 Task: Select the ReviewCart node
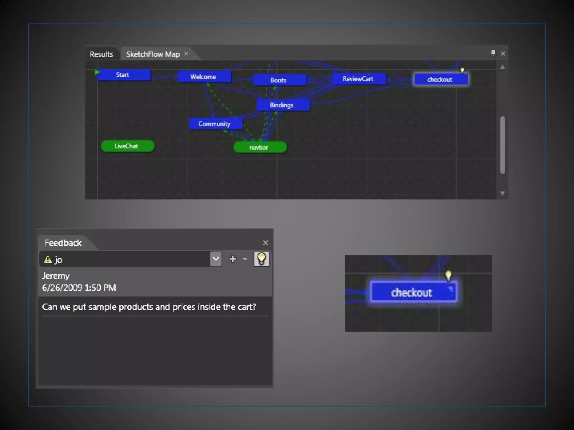(x=358, y=79)
